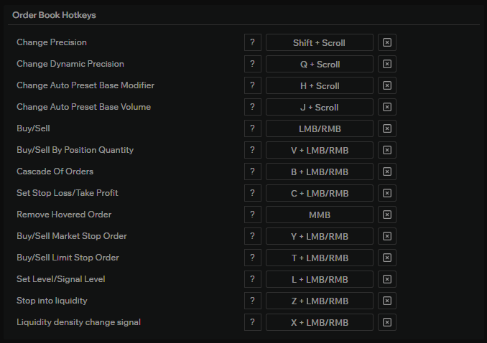Open help for Cascade Of Orders

pyautogui.click(x=252, y=171)
